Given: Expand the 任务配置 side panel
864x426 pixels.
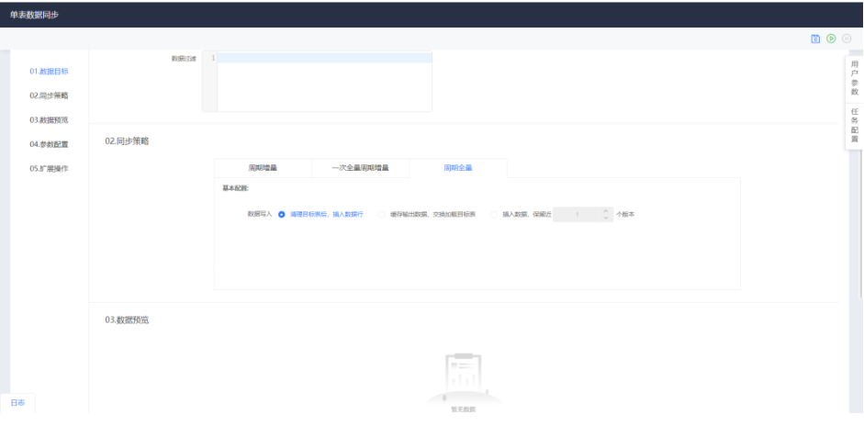Looking at the screenshot, I should (854, 126).
